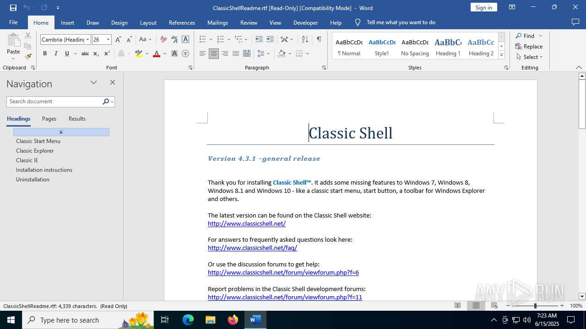The width and height of the screenshot is (586, 329).
Task: Switch to the References tab
Action: [182, 22]
